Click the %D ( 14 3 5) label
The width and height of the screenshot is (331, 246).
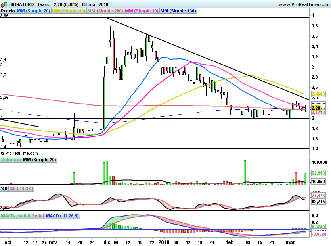pos(21,188)
